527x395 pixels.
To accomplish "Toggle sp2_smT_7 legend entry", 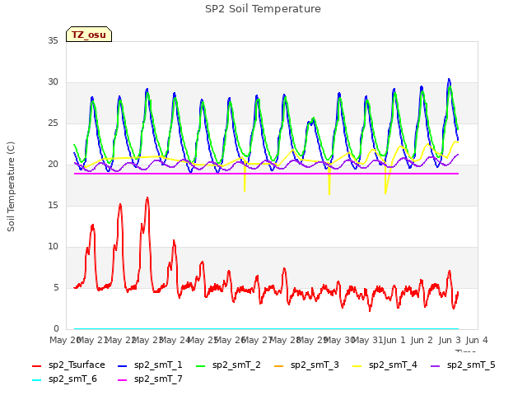I will tap(150, 379).
